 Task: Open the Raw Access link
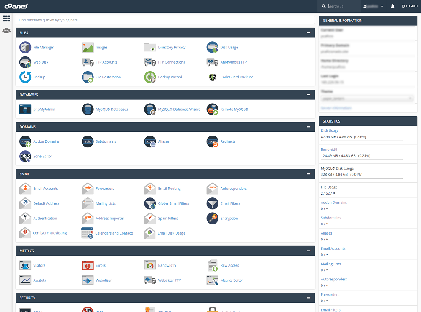pos(229,265)
